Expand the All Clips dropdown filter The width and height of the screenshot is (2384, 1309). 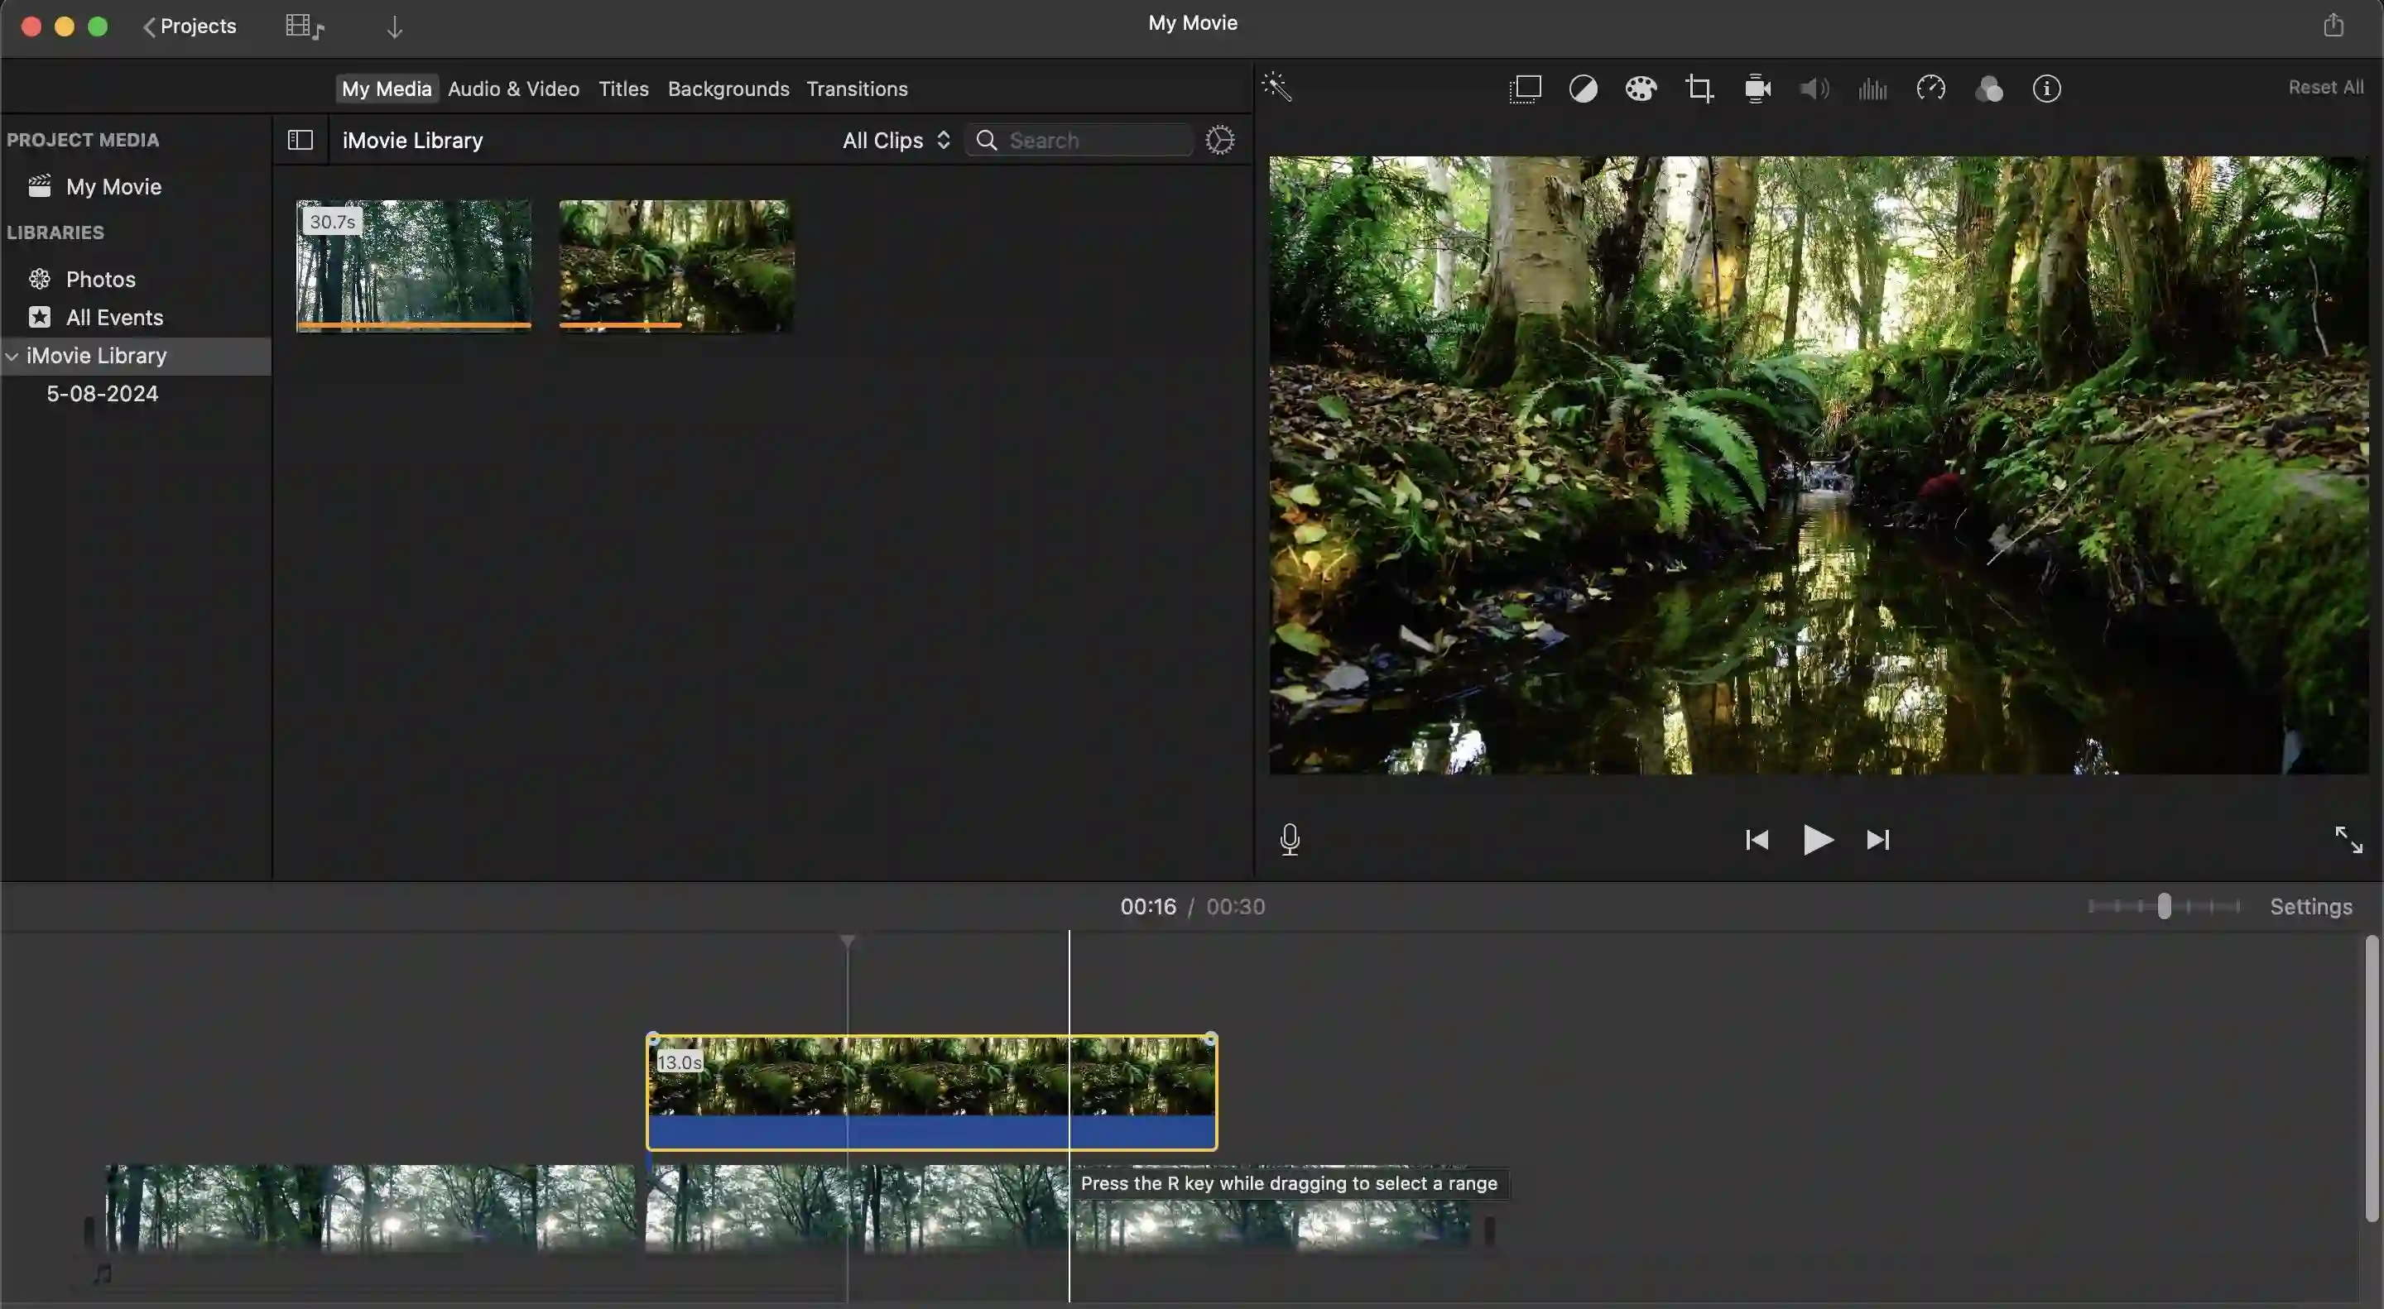(892, 141)
